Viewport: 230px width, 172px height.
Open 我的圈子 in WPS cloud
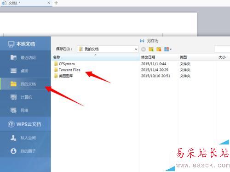(x=25, y=151)
